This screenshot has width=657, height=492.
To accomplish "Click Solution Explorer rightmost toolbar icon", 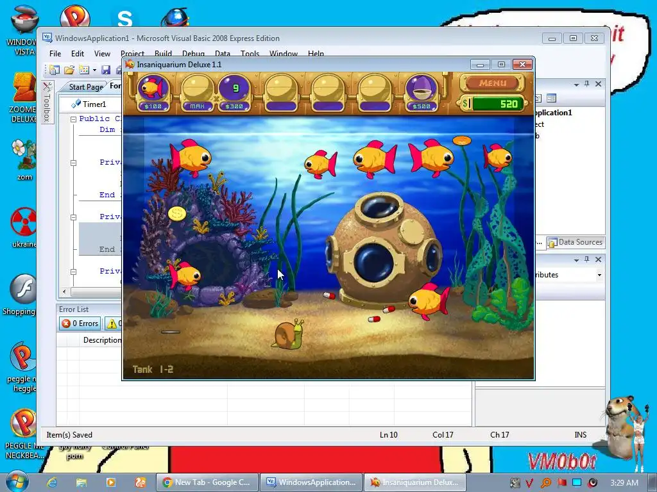I will pos(551,98).
